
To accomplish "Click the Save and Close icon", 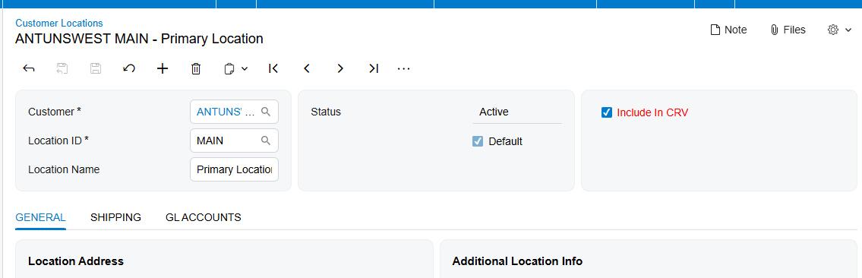I will (62, 68).
